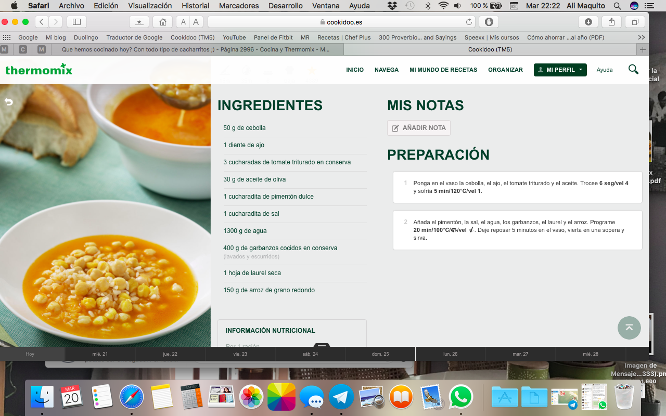Open the Speexx | Mis cursos bookmark
The width and height of the screenshot is (666, 416).
492,37
